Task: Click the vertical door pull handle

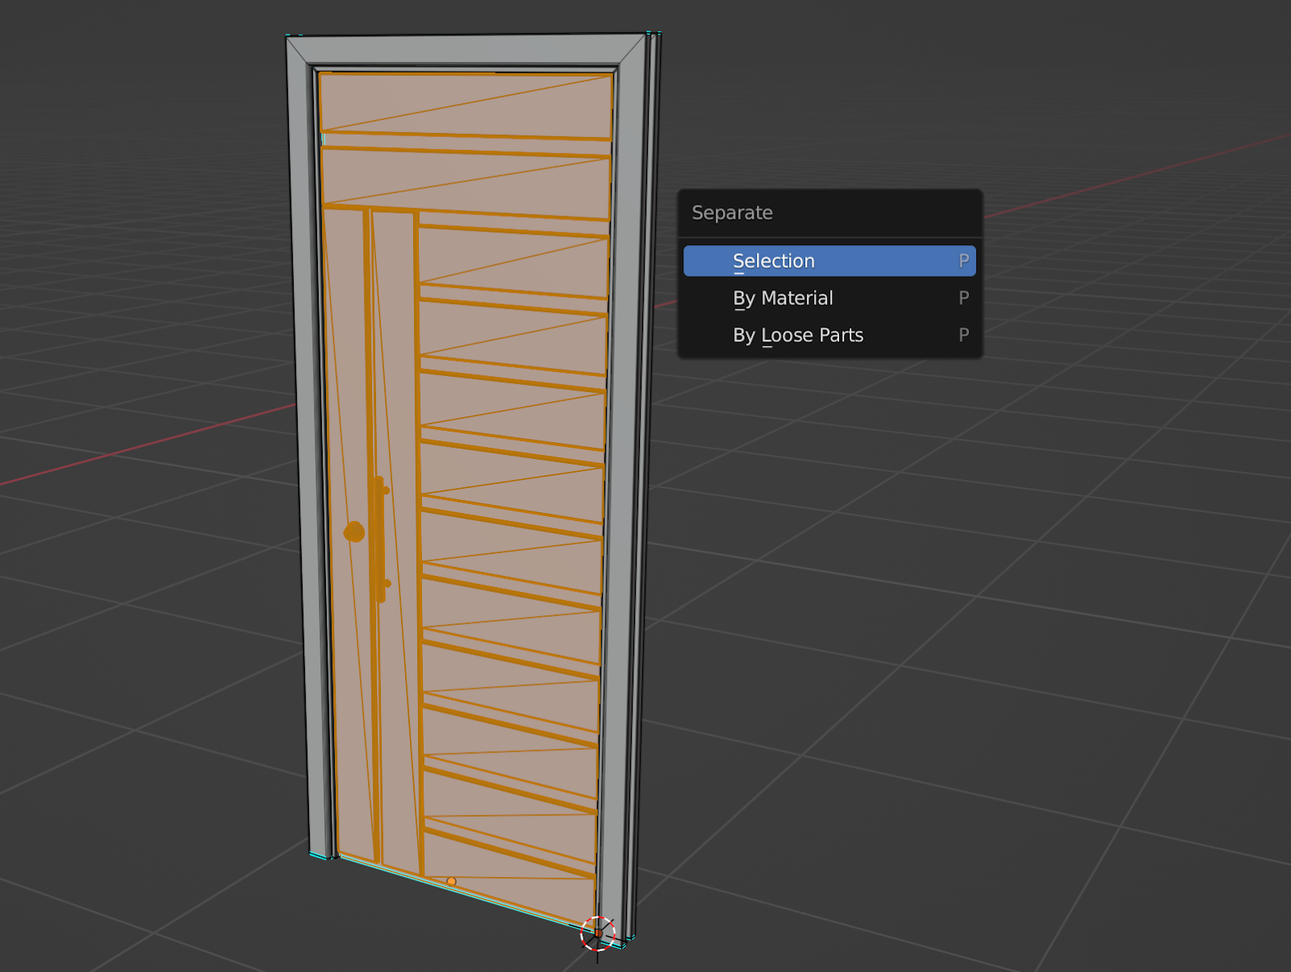Action: (x=380, y=539)
